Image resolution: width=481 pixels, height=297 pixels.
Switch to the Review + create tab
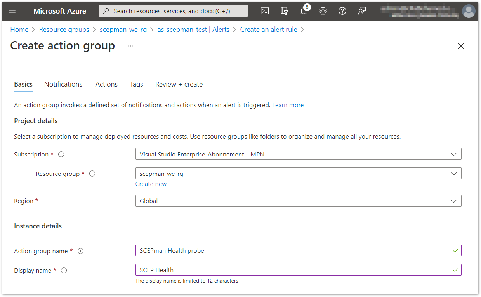[x=179, y=84]
